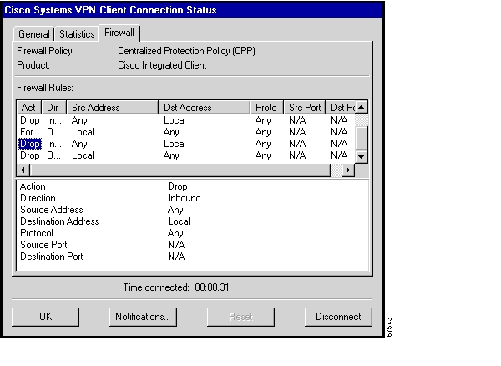The width and height of the screenshot is (501, 366).
Task: Sort by Src Address column header
Action: 112,108
